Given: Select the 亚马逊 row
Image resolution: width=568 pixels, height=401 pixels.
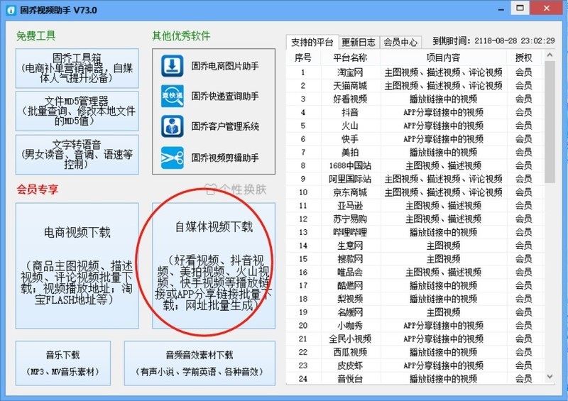Looking at the screenshot, I should click(x=415, y=206).
